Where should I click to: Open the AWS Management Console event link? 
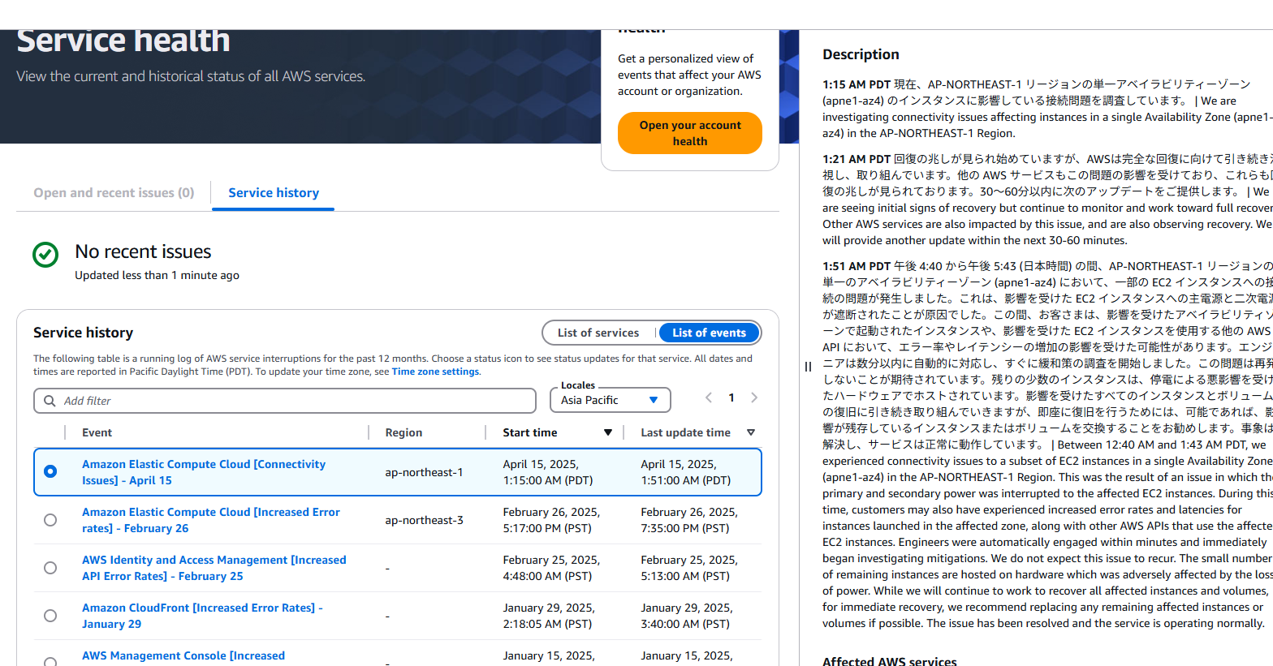pyautogui.click(x=183, y=655)
